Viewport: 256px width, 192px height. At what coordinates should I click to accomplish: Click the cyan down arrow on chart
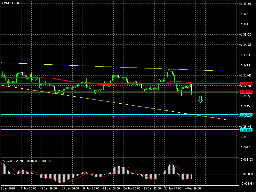(x=200, y=99)
